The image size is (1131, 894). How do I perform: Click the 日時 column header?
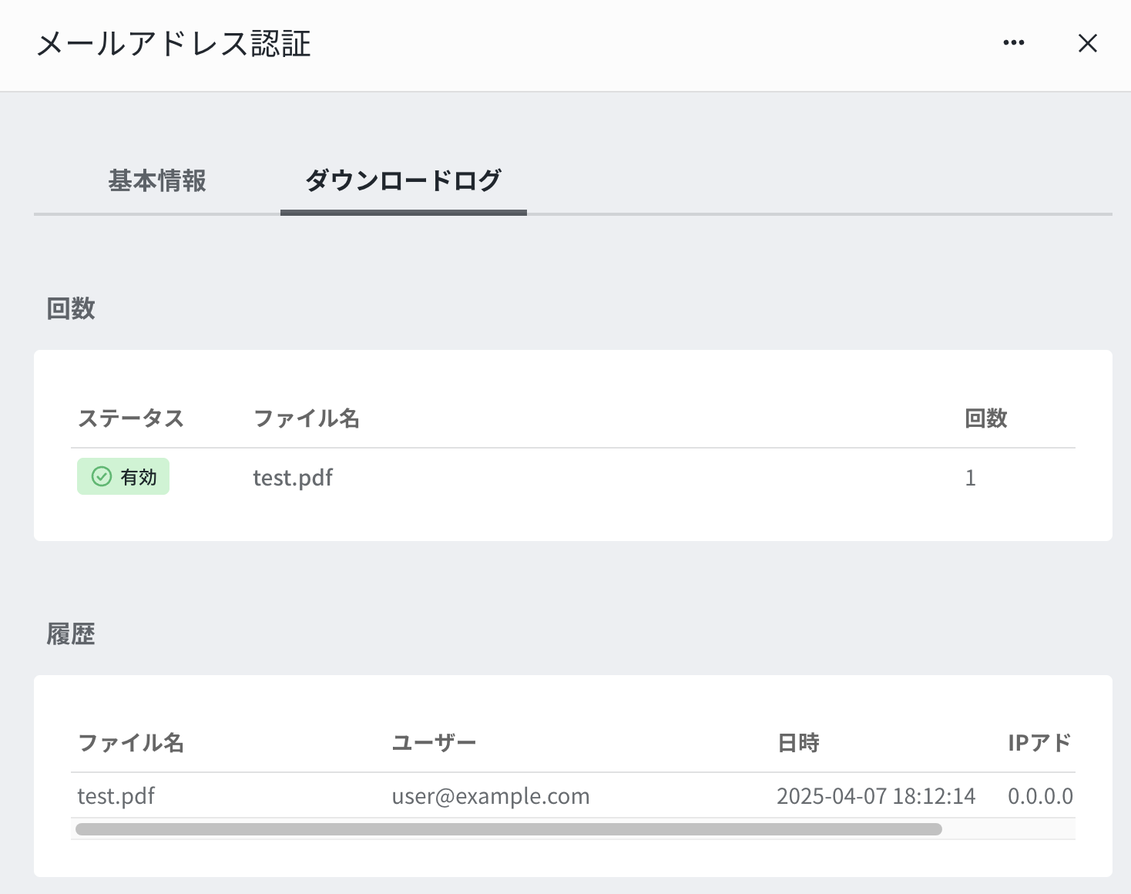[798, 743]
